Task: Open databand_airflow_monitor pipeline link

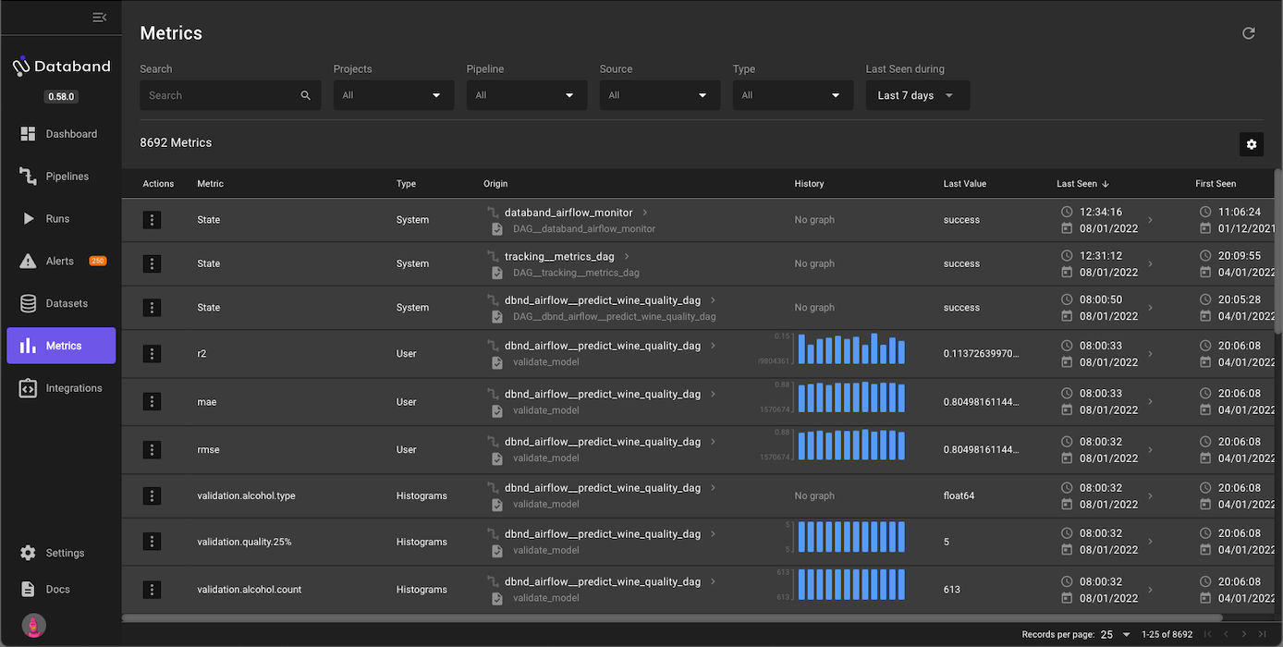Action: tap(568, 213)
